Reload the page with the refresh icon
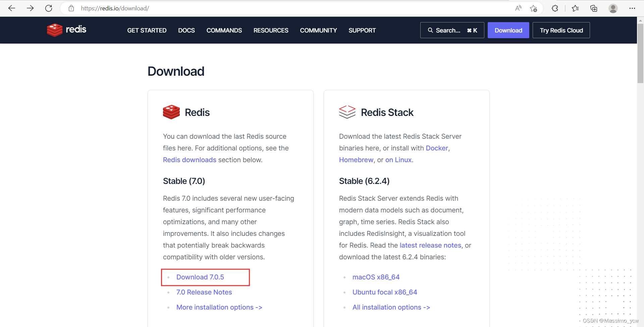Image resolution: width=644 pixels, height=327 pixels. 49,8
